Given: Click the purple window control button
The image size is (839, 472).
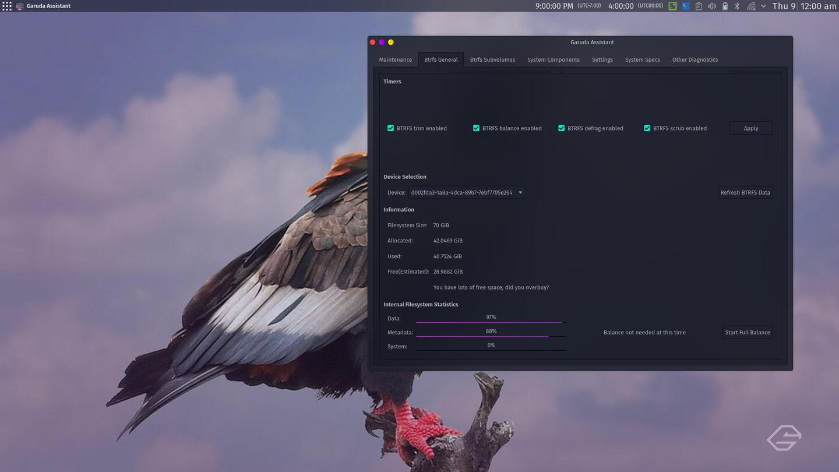Looking at the screenshot, I should pyautogui.click(x=382, y=42).
